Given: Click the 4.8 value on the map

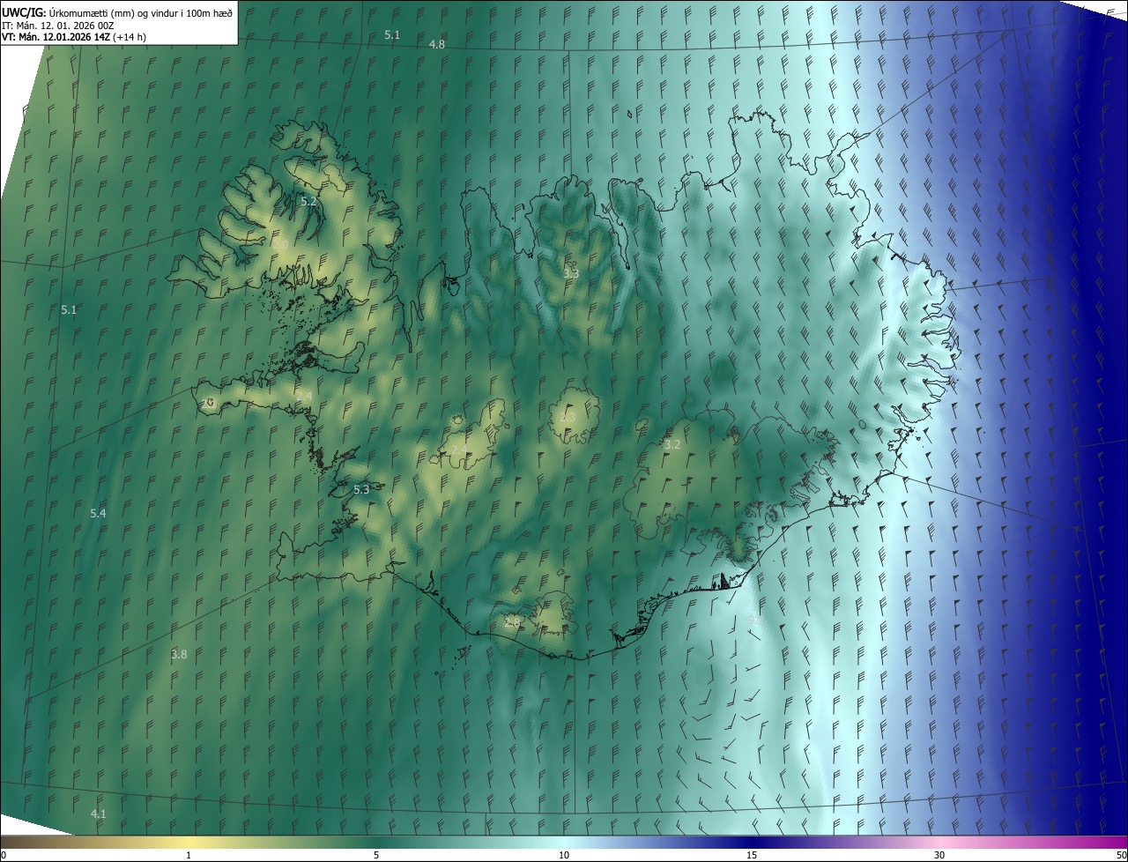Looking at the screenshot, I should [437, 44].
